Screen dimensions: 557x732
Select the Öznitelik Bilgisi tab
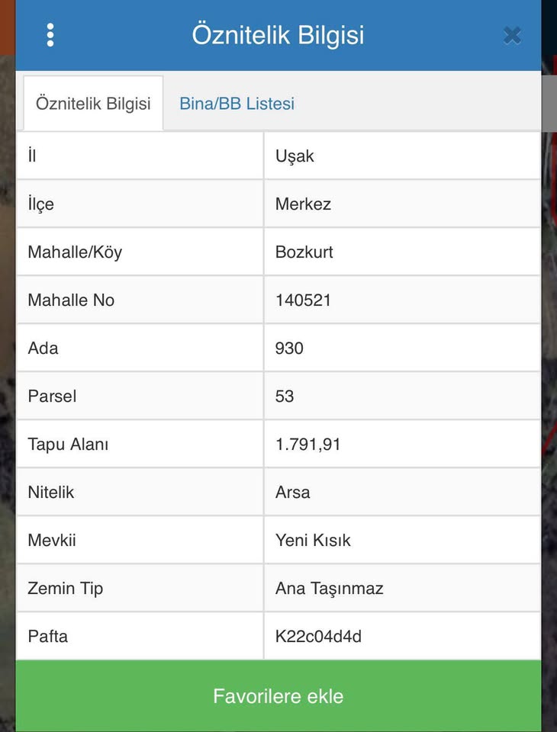coord(93,104)
